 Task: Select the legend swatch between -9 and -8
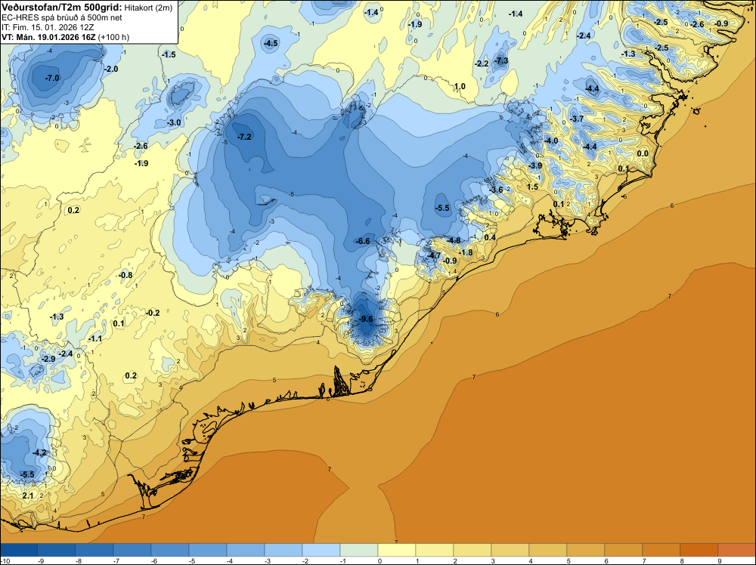click(57, 550)
